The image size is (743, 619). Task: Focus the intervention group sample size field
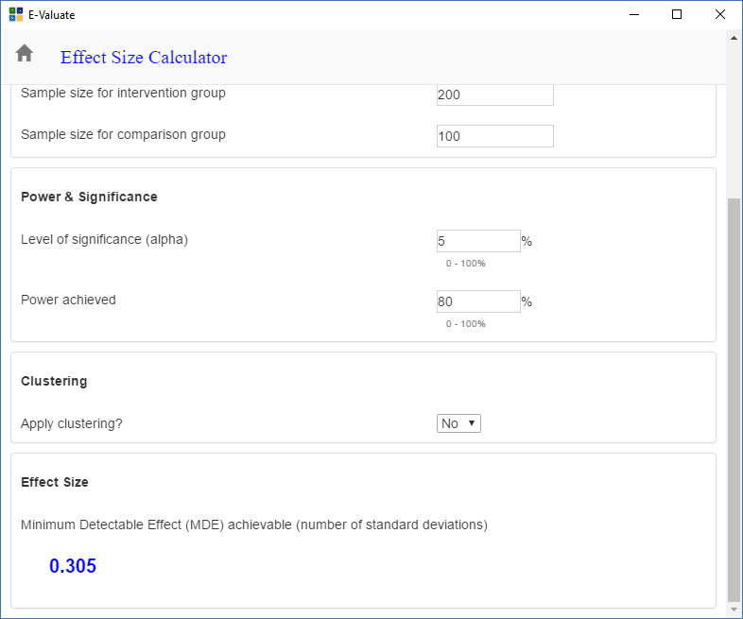pyautogui.click(x=494, y=95)
